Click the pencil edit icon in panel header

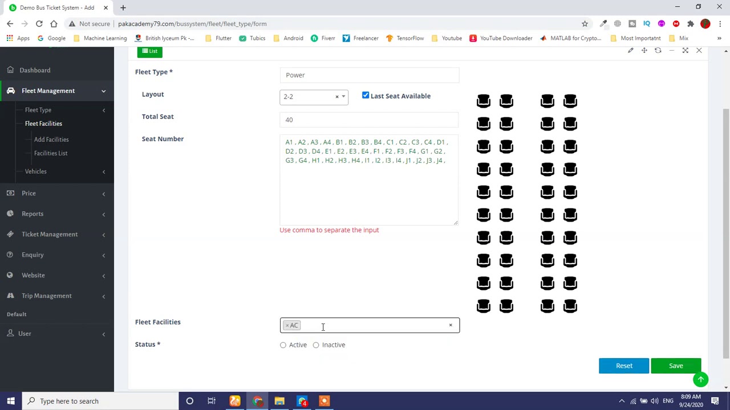pyautogui.click(x=630, y=51)
